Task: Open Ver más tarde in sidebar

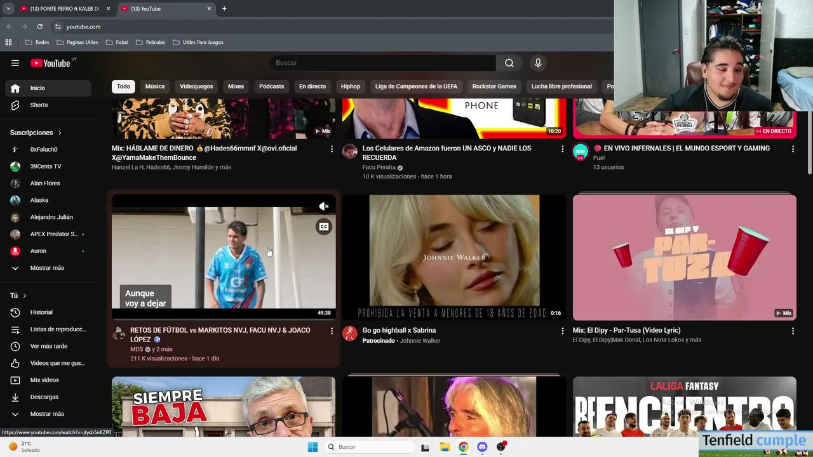Action: click(x=48, y=346)
